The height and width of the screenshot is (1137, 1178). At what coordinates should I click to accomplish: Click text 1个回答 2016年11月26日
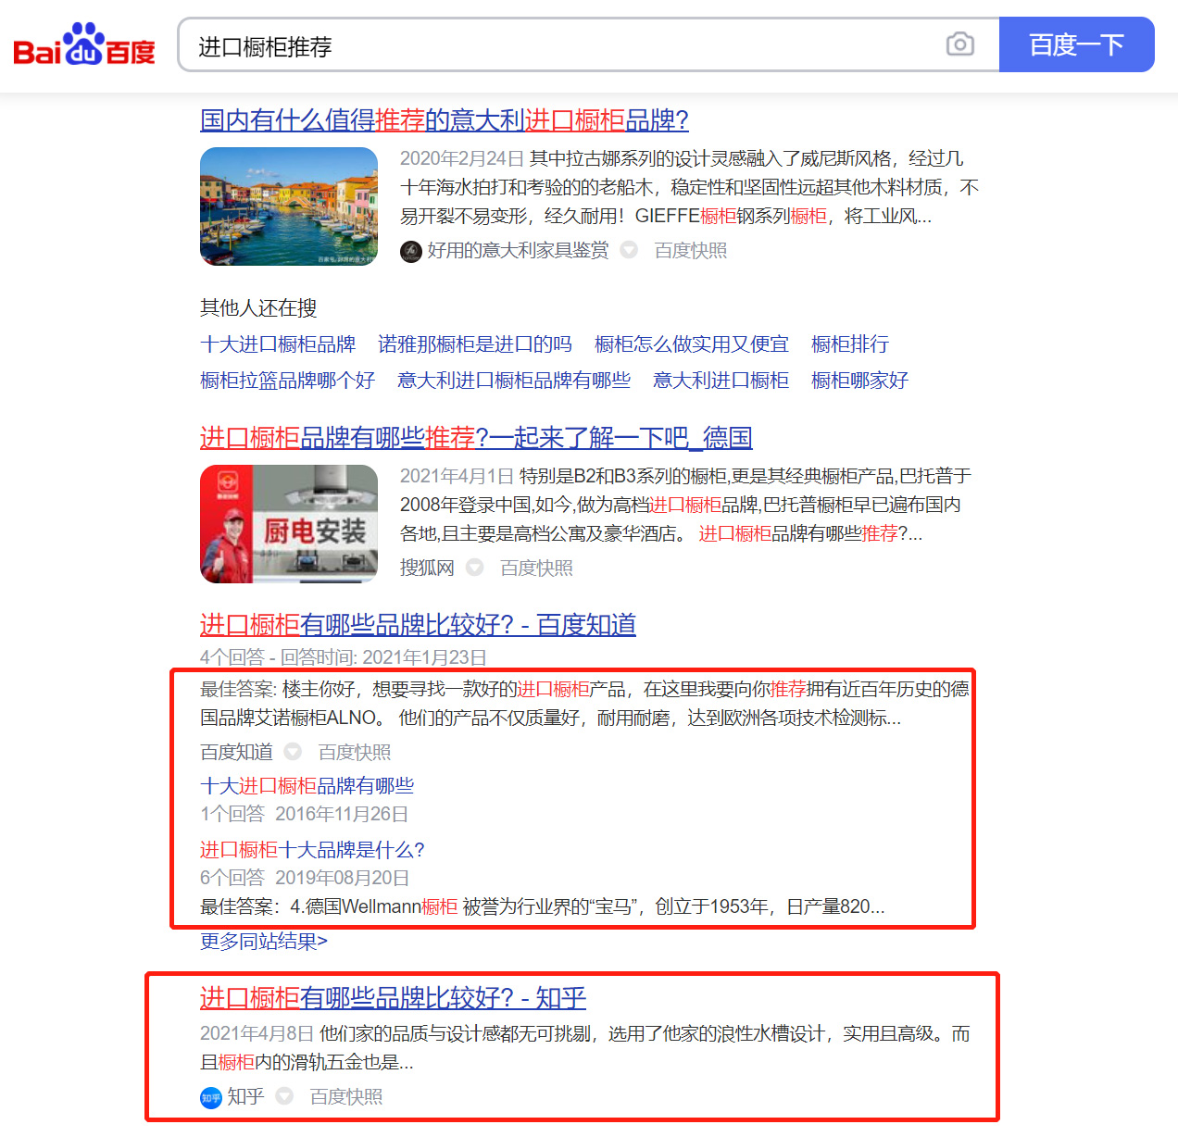tap(305, 814)
